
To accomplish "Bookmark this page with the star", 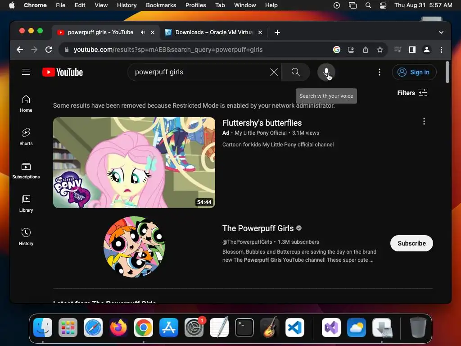I will pos(380,50).
